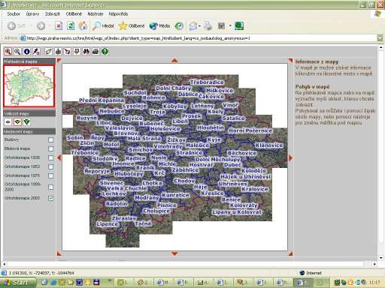The width and height of the screenshot is (385, 288).
Task: Click the Oblíbené favorites toolbar button
Action: click(x=132, y=25)
